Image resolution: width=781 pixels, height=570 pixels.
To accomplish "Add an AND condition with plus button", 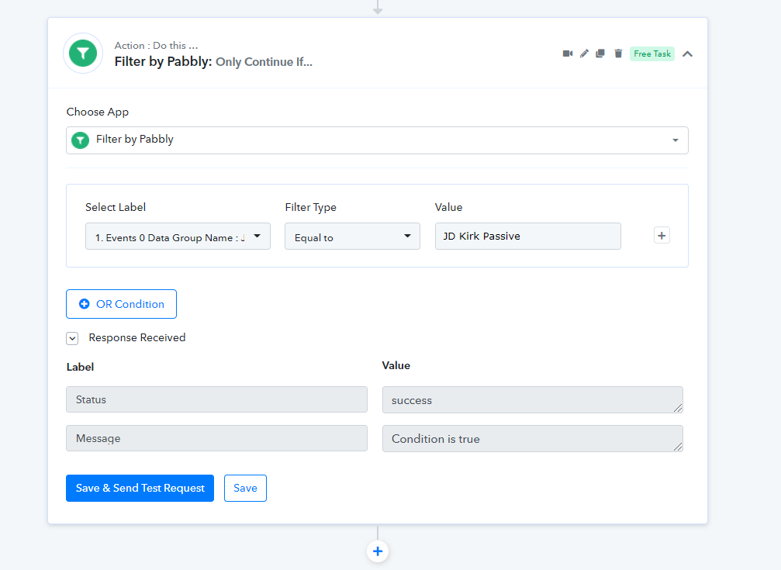I will [x=662, y=236].
